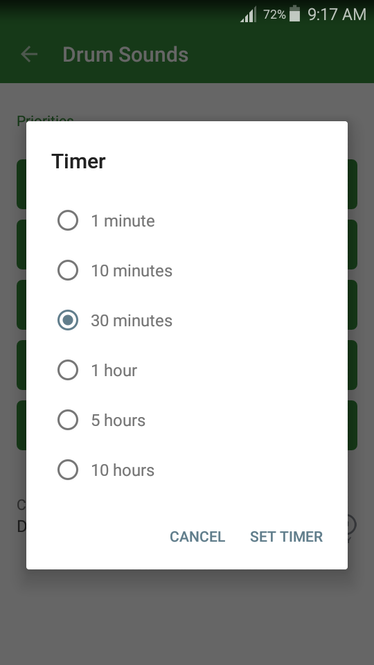
Task: Pick the 10 hours radio button
Action: tap(68, 470)
